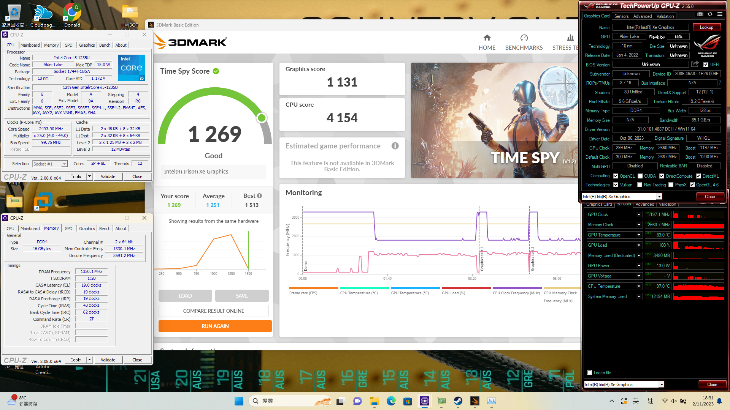
Task: Toggle the Vulkan checkbox
Action: 616,185
